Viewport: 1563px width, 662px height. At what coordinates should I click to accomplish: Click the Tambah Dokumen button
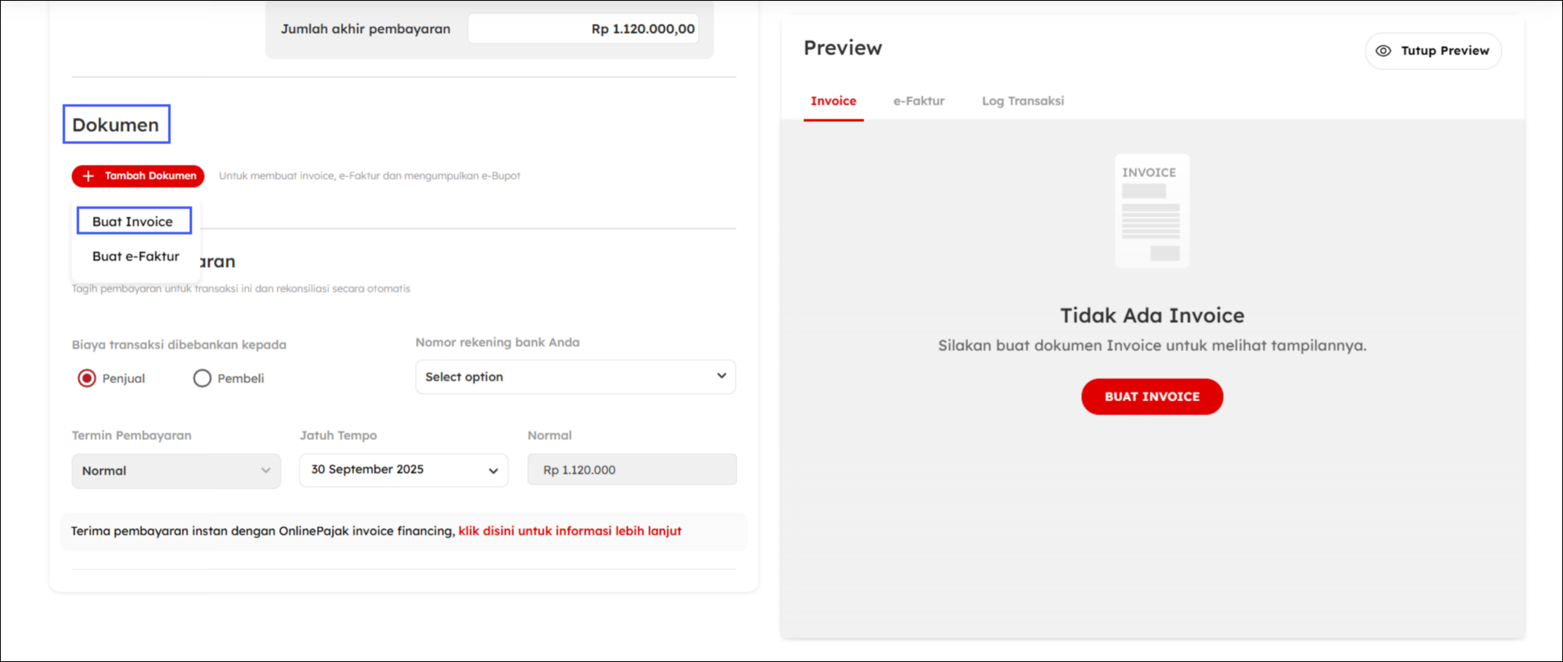pos(138,176)
